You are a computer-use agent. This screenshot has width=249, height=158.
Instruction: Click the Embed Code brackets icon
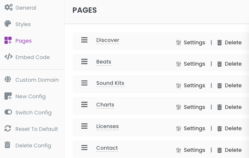click(x=9, y=57)
